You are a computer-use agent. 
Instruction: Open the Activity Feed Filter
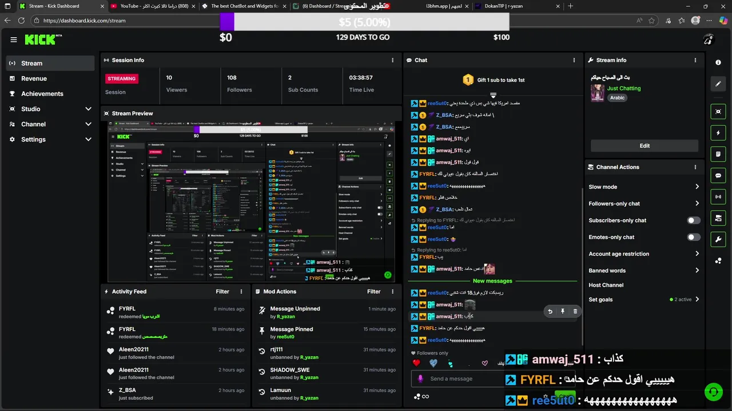pos(222,292)
